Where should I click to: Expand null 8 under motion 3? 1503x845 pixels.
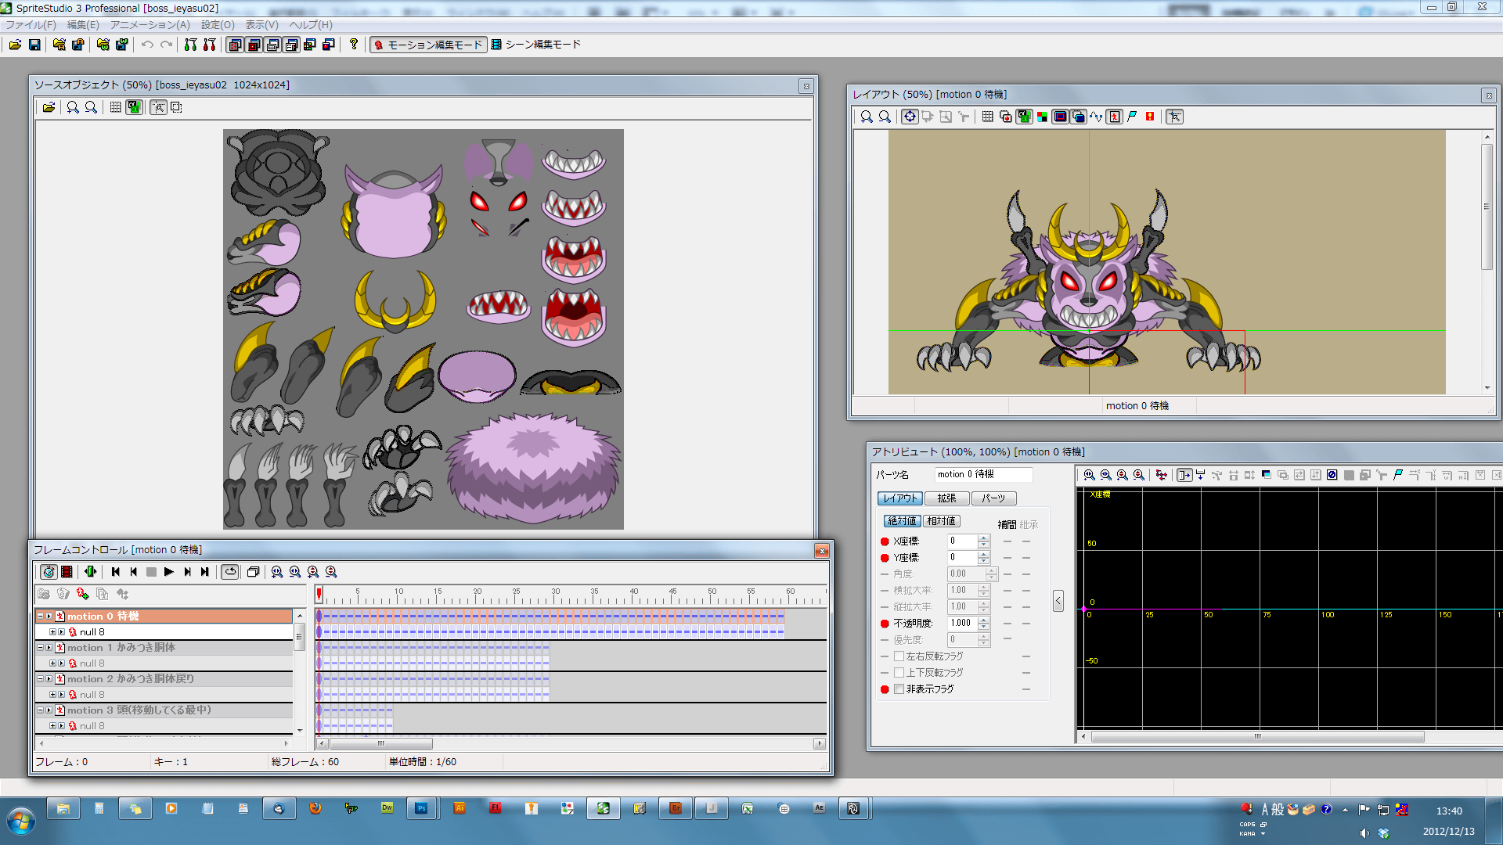point(52,726)
